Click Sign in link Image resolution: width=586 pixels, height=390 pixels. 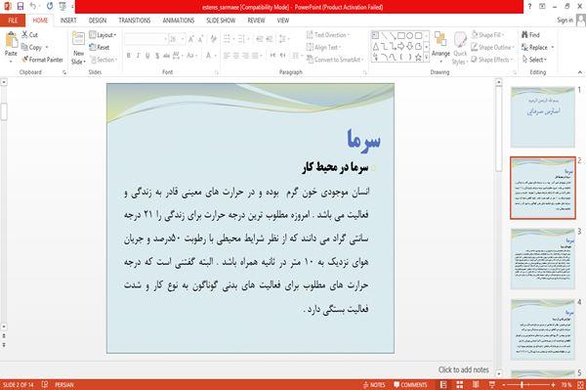coord(565,21)
